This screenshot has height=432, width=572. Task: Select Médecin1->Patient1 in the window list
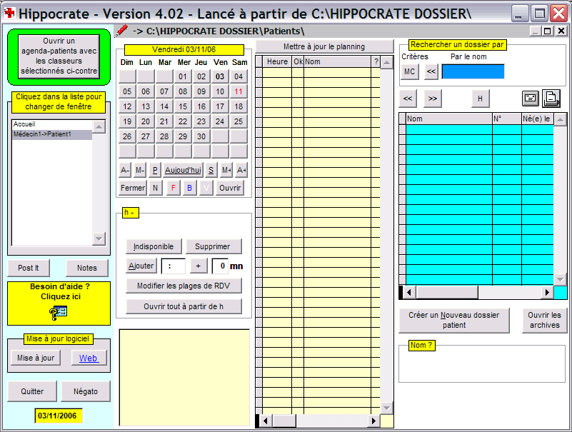52,135
